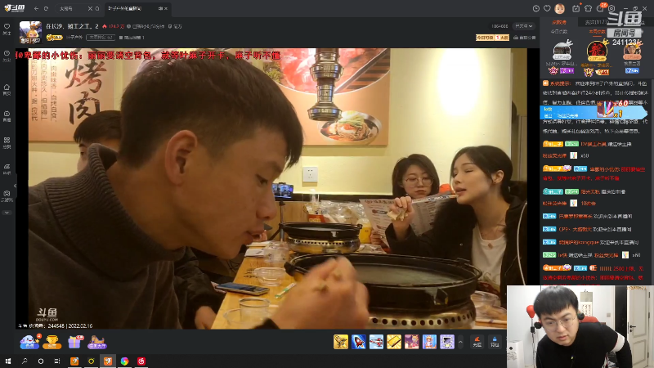654x368 pixels.
Task: Follow the streamer via heart icon in sidebar
Action: 7,29
